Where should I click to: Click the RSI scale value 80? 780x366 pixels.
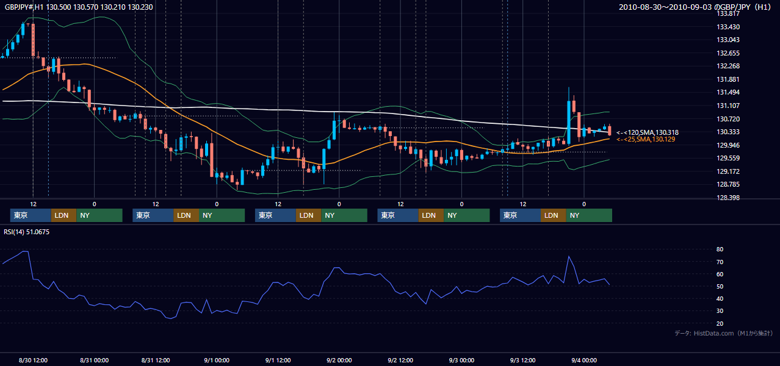tap(720, 249)
